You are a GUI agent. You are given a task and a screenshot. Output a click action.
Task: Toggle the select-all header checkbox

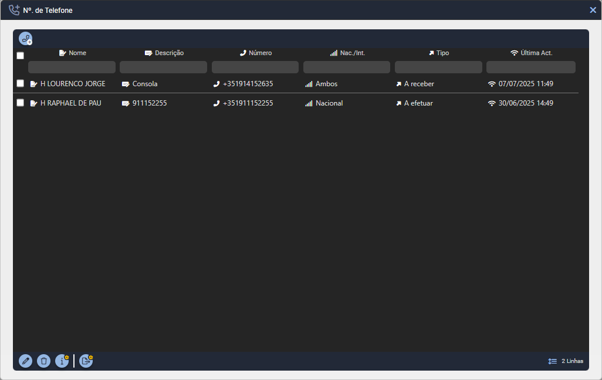[x=21, y=56]
